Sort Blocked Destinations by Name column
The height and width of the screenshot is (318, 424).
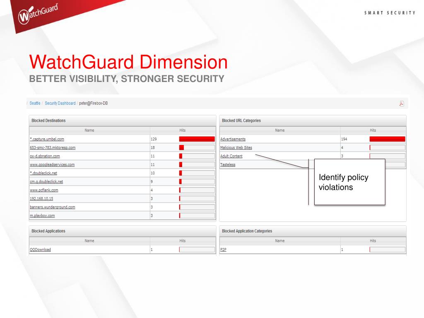(89, 130)
